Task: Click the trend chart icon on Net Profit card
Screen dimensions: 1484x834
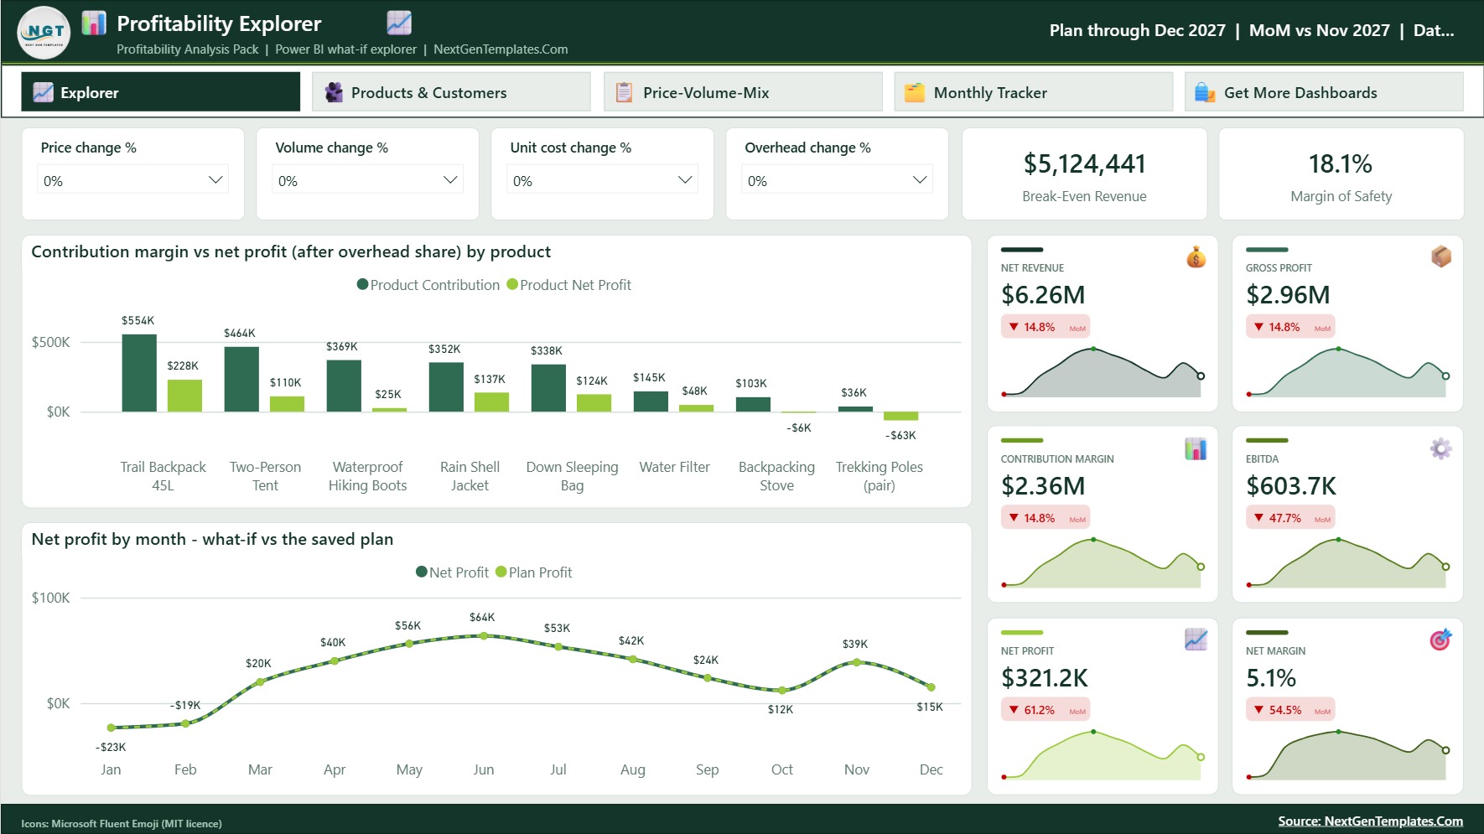Action: (1196, 640)
